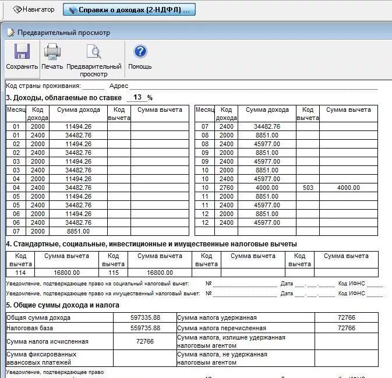
Task: Click total income value 597335.88
Action: point(145,317)
